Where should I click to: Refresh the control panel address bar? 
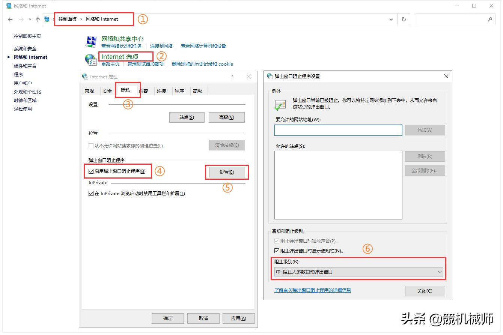click(x=404, y=20)
